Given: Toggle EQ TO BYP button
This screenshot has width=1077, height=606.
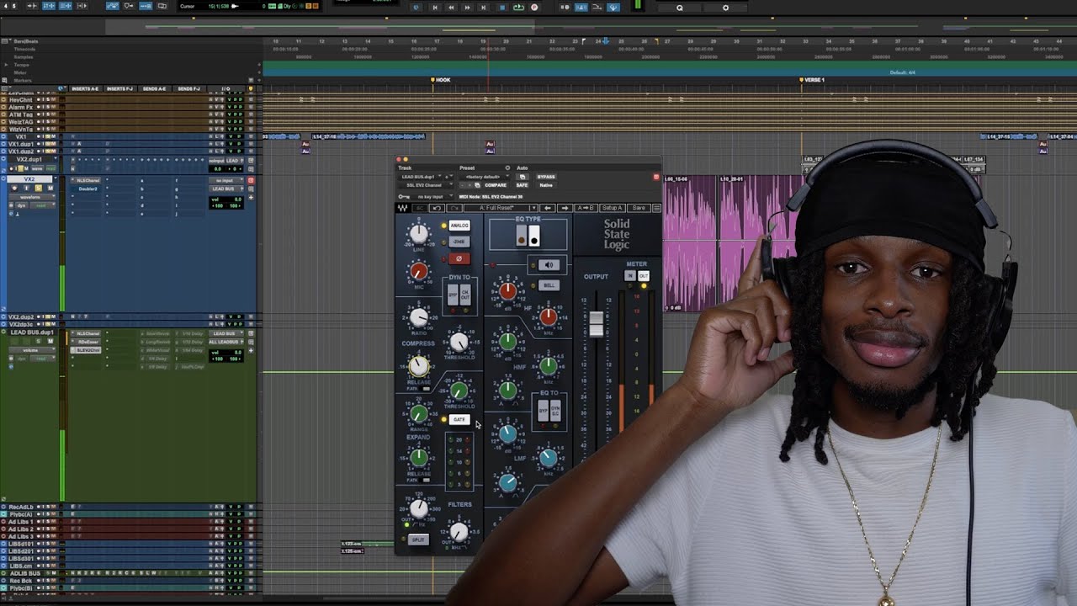Looking at the screenshot, I should 544,411.
